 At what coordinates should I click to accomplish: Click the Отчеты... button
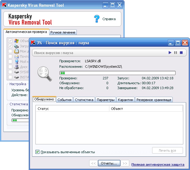[109, 163]
